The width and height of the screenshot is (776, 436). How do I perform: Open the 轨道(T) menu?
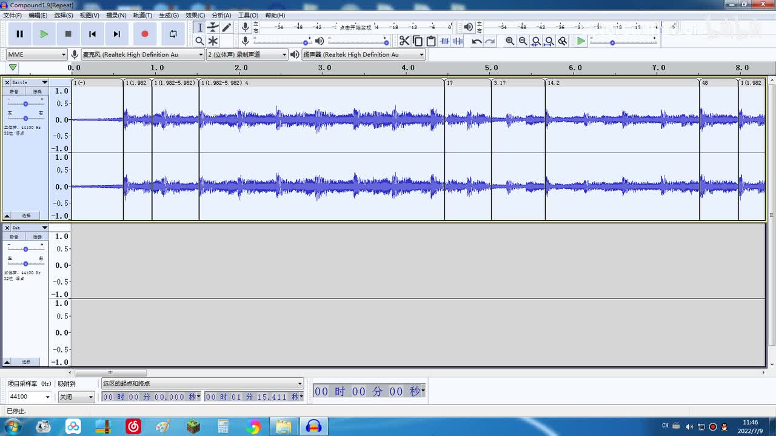[x=142, y=15]
